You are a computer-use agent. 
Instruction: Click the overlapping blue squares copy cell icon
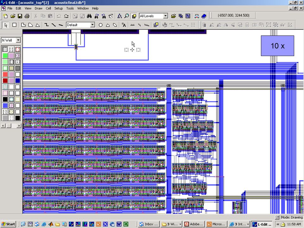180,16
